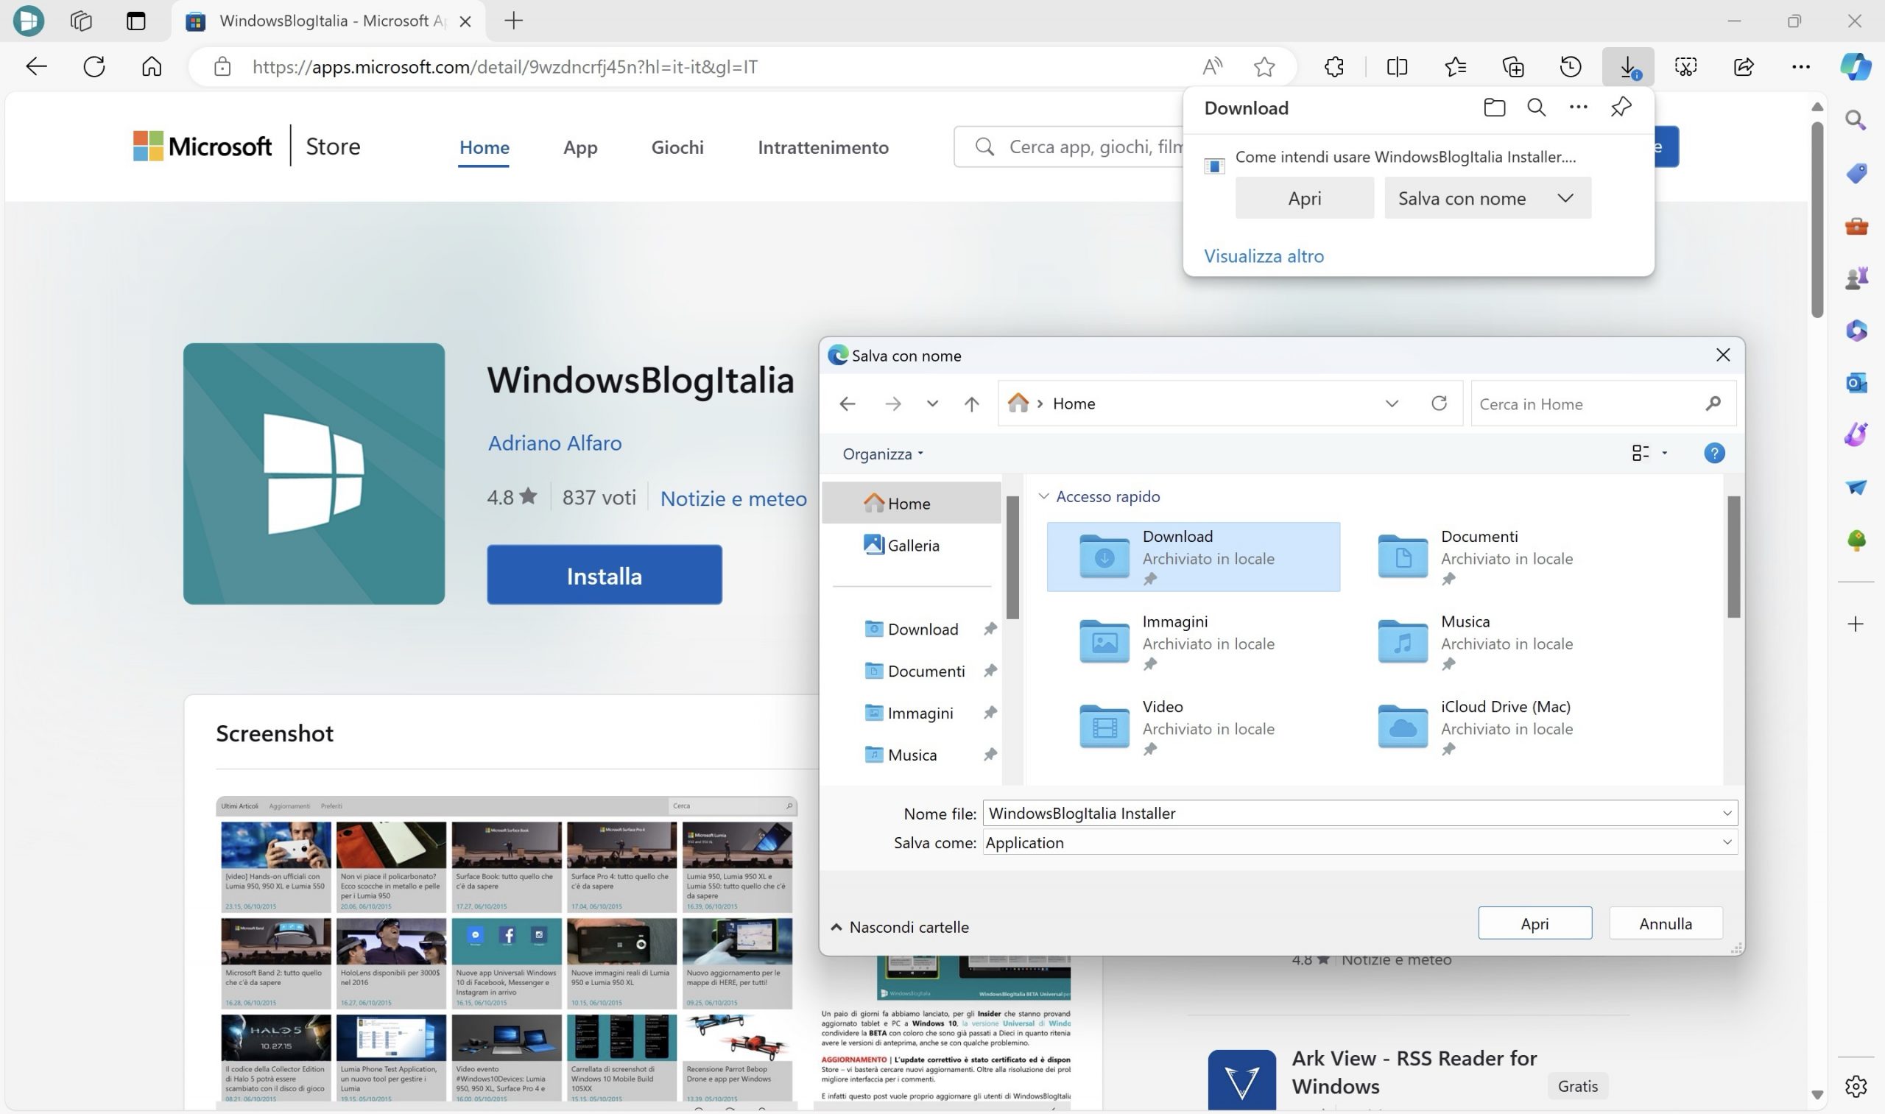
Task: Open the Visualizza altro link
Action: [x=1264, y=256]
